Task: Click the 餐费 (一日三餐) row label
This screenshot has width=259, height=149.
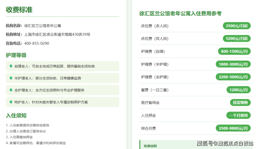Action: click(155, 90)
